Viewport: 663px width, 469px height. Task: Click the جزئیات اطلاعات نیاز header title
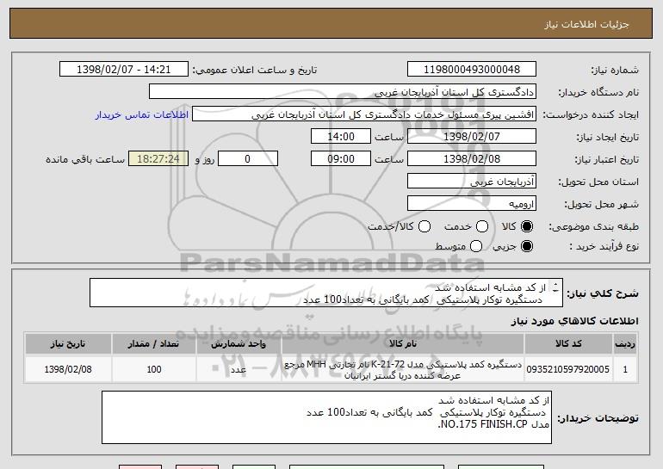click(x=586, y=24)
